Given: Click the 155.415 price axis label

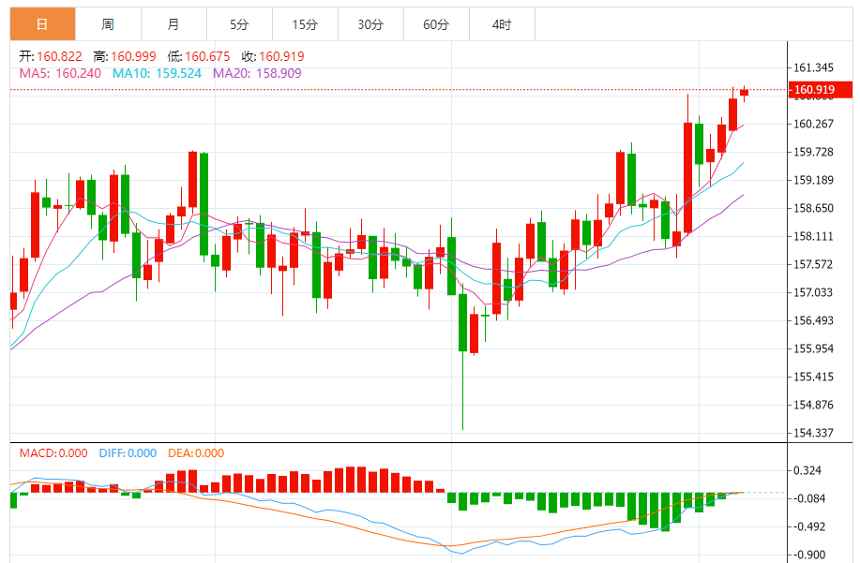Looking at the screenshot, I should coord(813,377).
